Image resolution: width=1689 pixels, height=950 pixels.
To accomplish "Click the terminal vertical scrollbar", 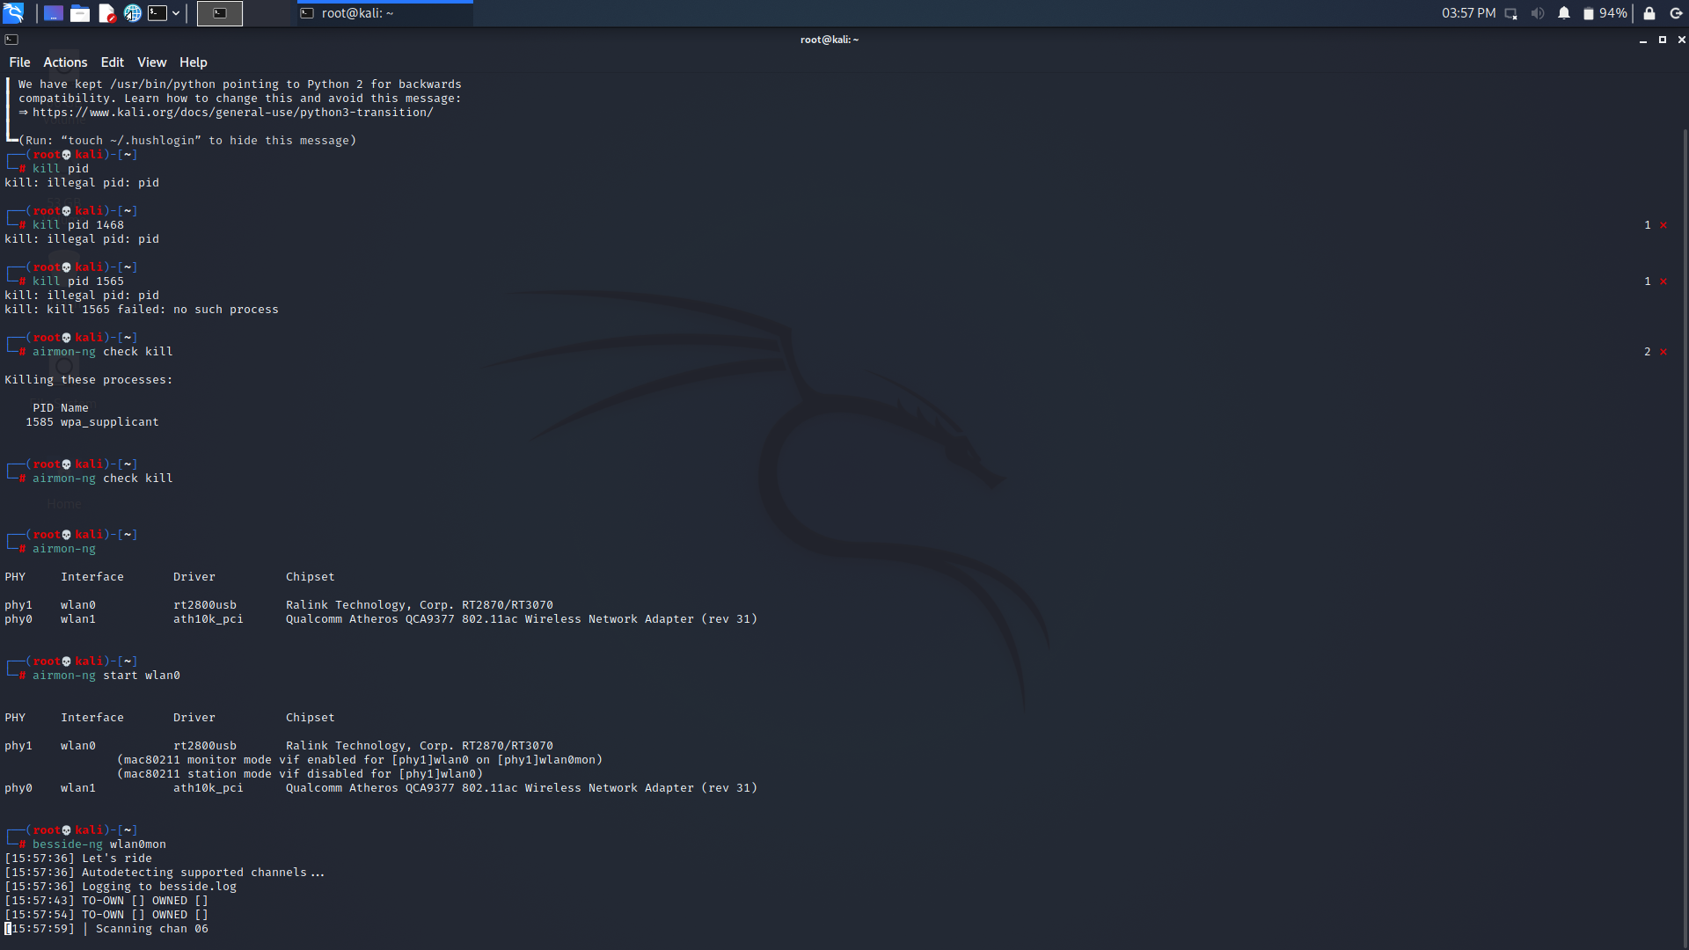I will 1685,528.
